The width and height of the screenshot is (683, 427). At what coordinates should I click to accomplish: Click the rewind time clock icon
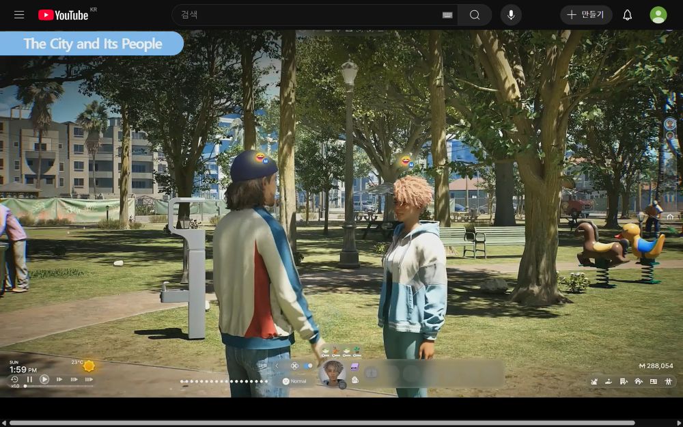pyautogui.click(x=14, y=379)
